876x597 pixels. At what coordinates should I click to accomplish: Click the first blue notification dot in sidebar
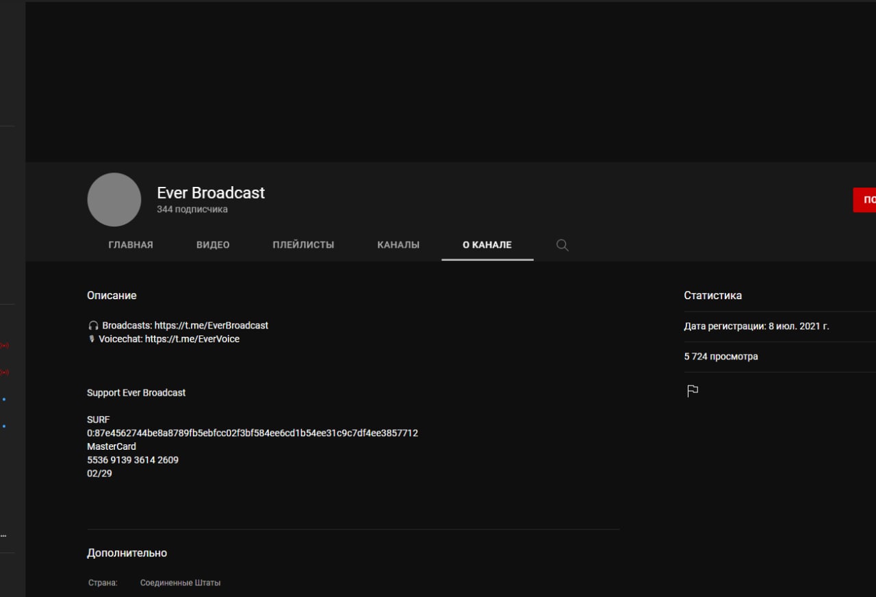(4, 399)
